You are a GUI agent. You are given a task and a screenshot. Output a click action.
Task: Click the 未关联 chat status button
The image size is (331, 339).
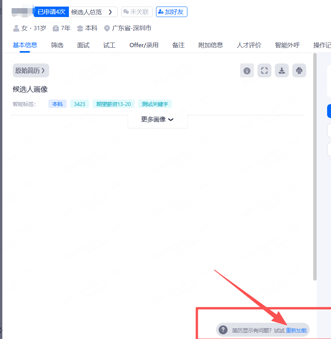137,12
